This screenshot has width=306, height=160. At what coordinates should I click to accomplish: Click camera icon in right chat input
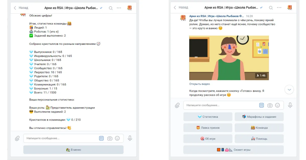270,105
